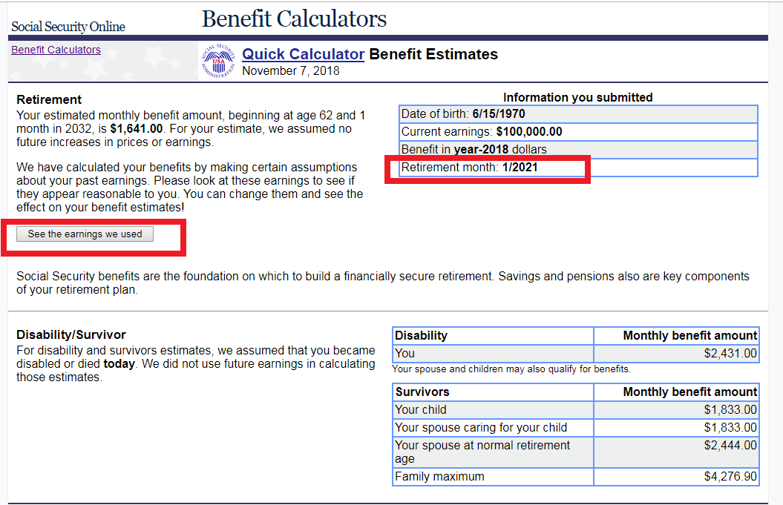Click the Survivors table header cell

pyautogui.click(x=493, y=392)
